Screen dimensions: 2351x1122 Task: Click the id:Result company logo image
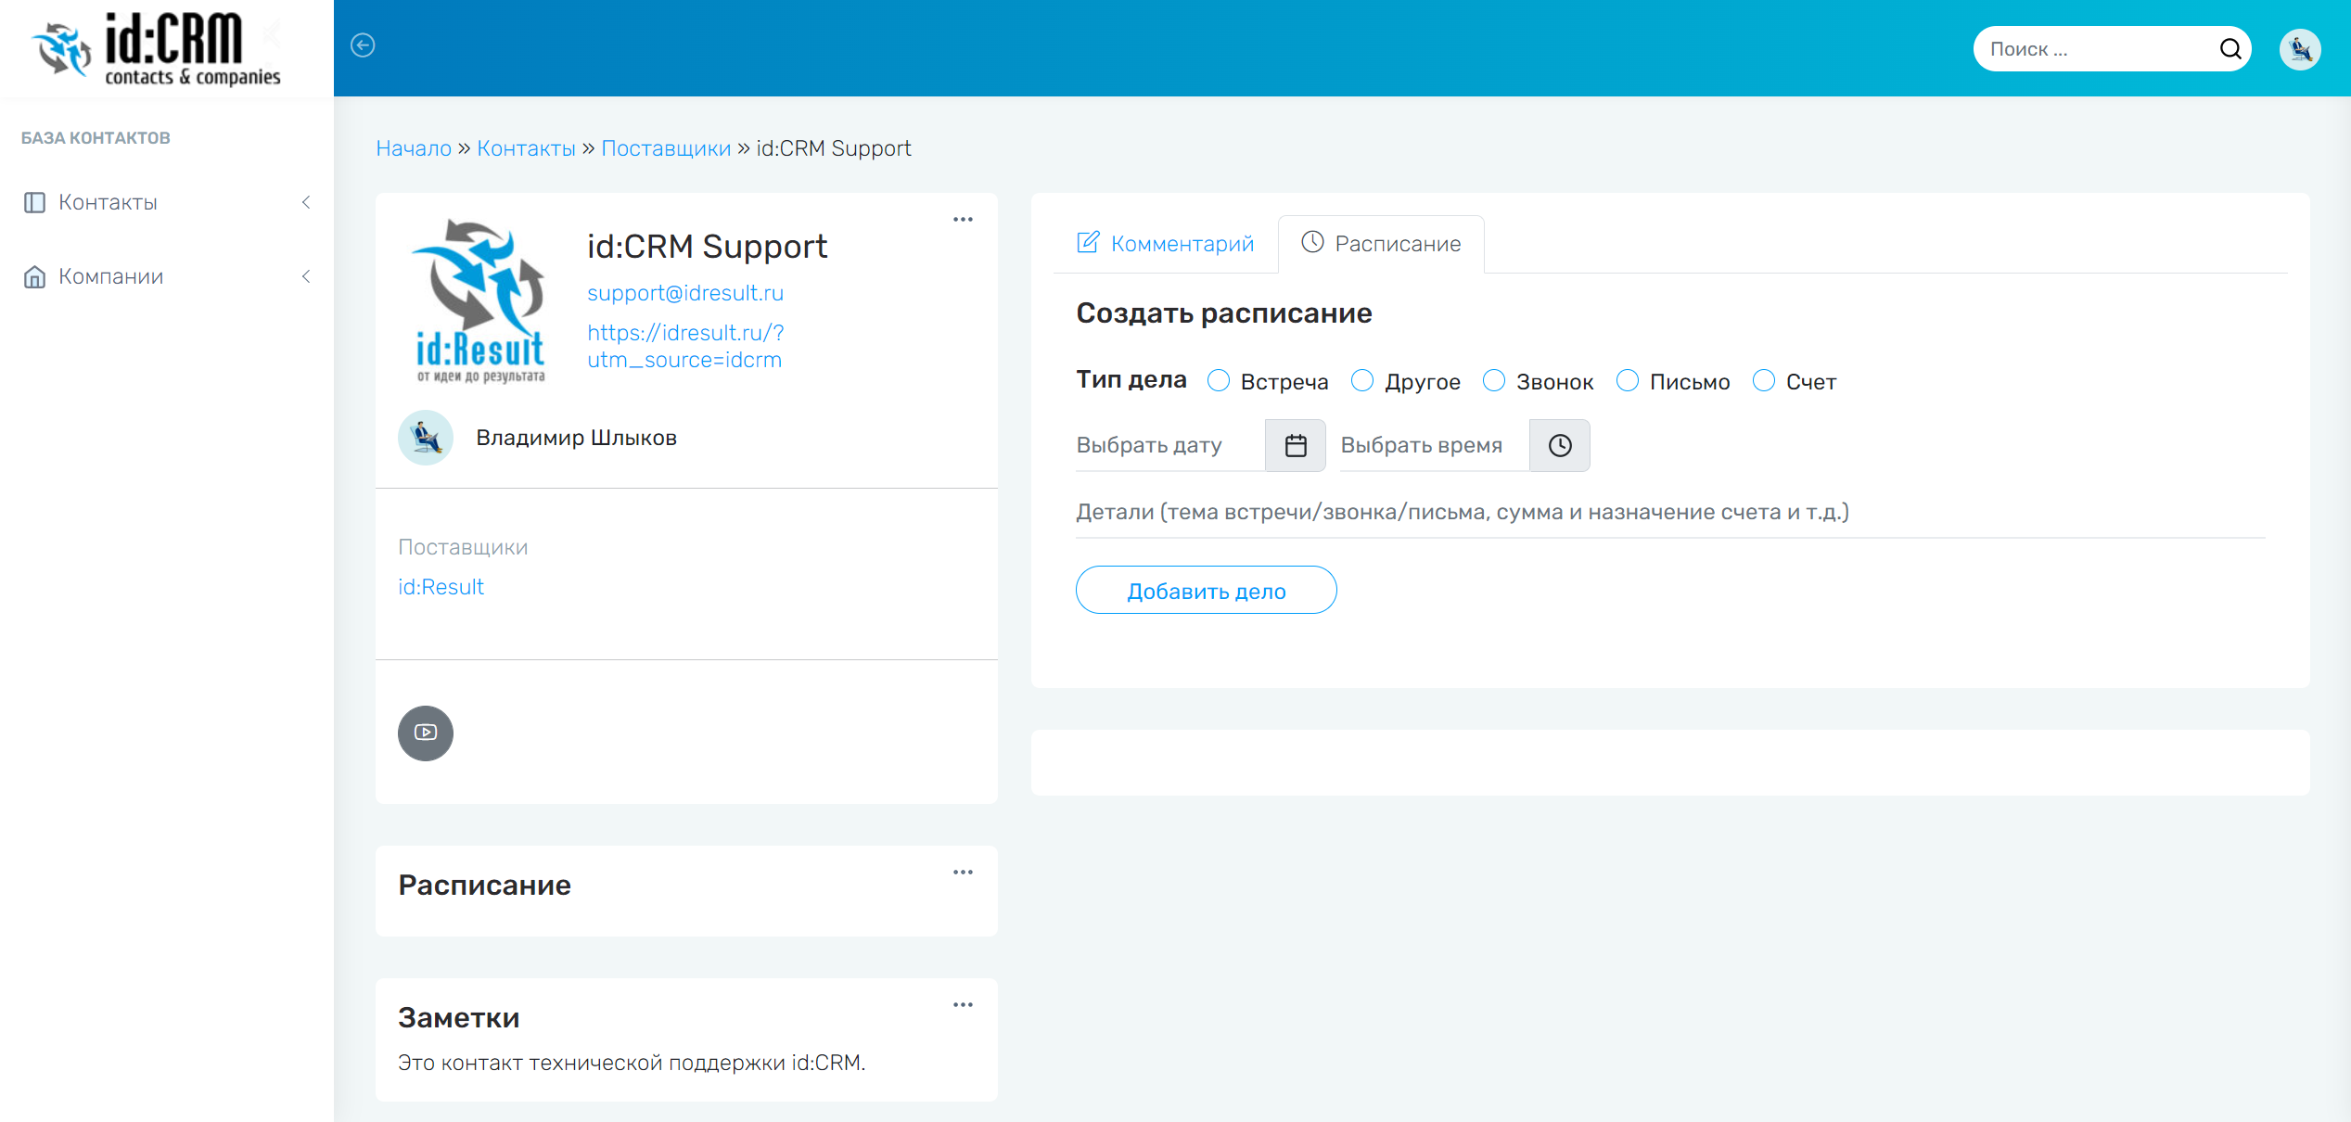click(x=479, y=300)
